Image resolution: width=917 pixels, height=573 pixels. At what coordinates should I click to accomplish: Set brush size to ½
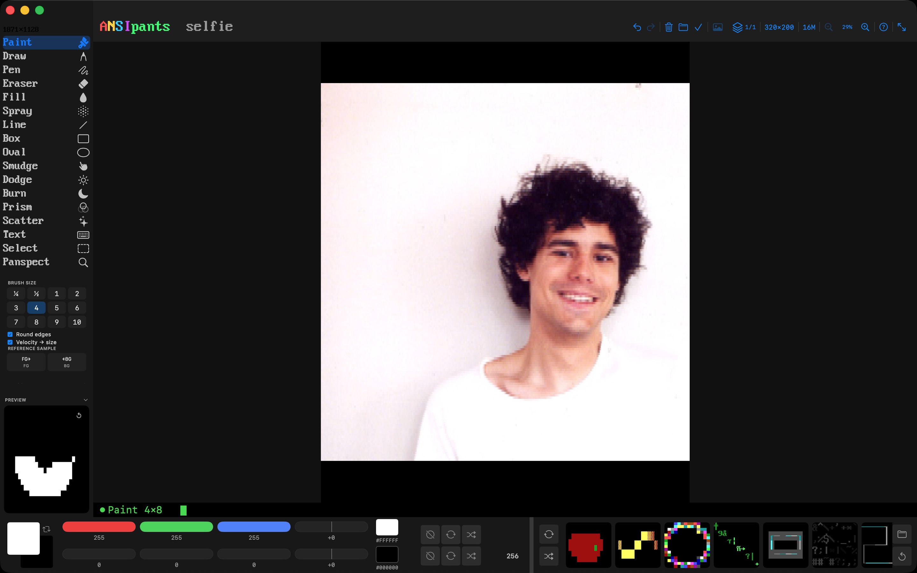pos(36,294)
